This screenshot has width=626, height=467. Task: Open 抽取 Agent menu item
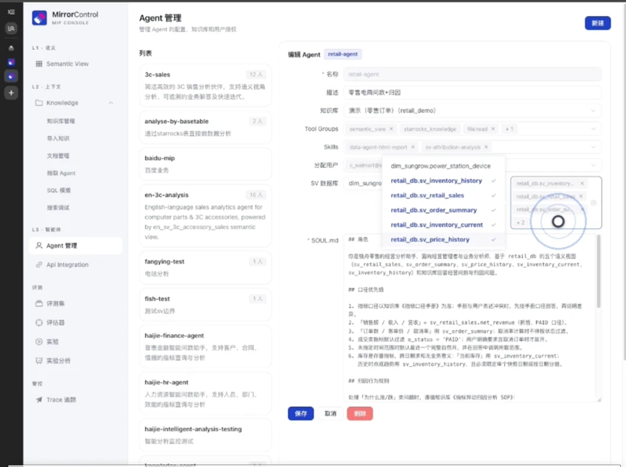click(x=61, y=173)
